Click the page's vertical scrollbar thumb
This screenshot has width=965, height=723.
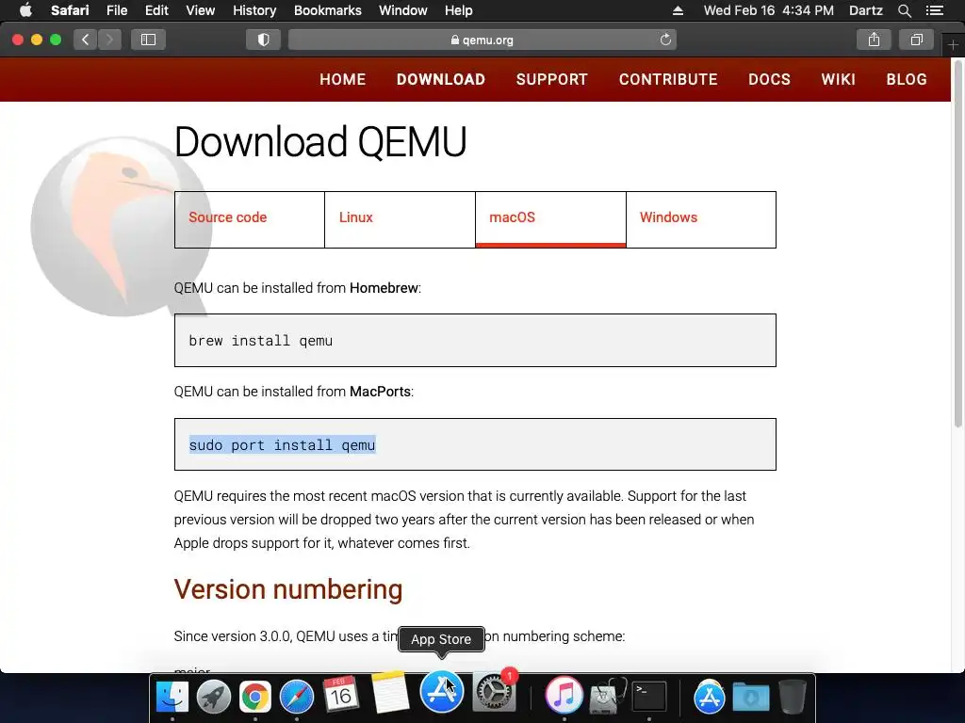pyautogui.click(x=957, y=243)
